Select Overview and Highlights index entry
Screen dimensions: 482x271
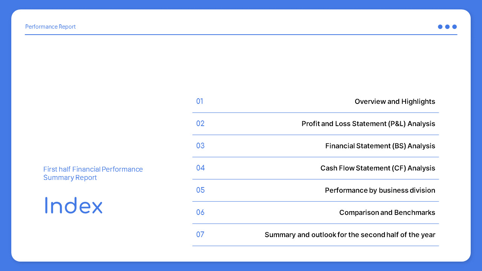click(x=395, y=102)
